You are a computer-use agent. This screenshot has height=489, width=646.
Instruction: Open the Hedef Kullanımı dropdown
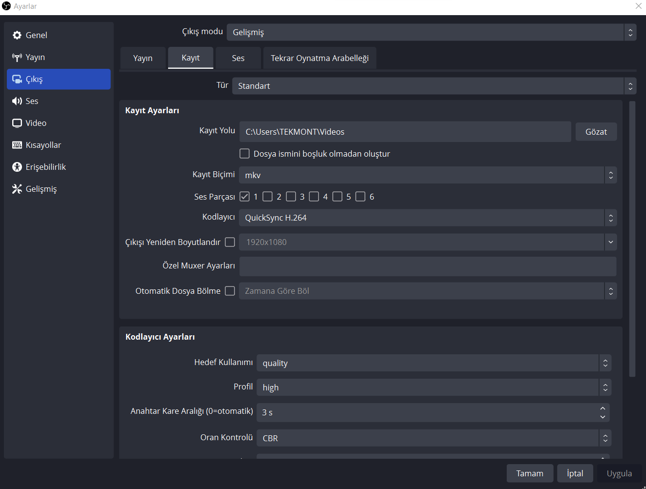point(434,363)
